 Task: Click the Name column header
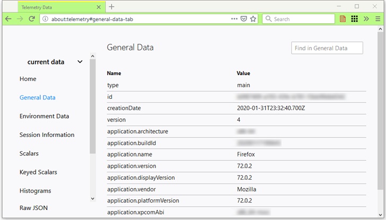click(114, 73)
